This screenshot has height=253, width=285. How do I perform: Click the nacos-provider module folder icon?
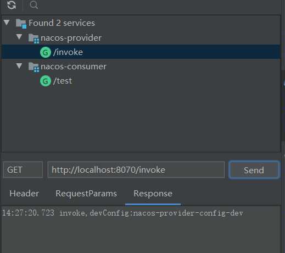point(33,38)
